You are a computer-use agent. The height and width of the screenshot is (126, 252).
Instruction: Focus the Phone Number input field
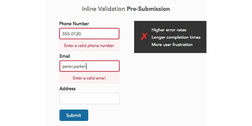pyautogui.click(x=89, y=34)
